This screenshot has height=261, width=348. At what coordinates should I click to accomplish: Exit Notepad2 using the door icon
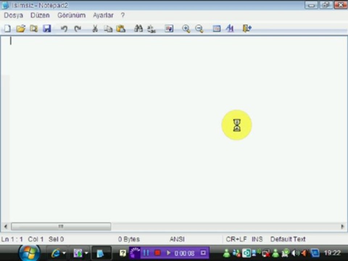[247, 28]
